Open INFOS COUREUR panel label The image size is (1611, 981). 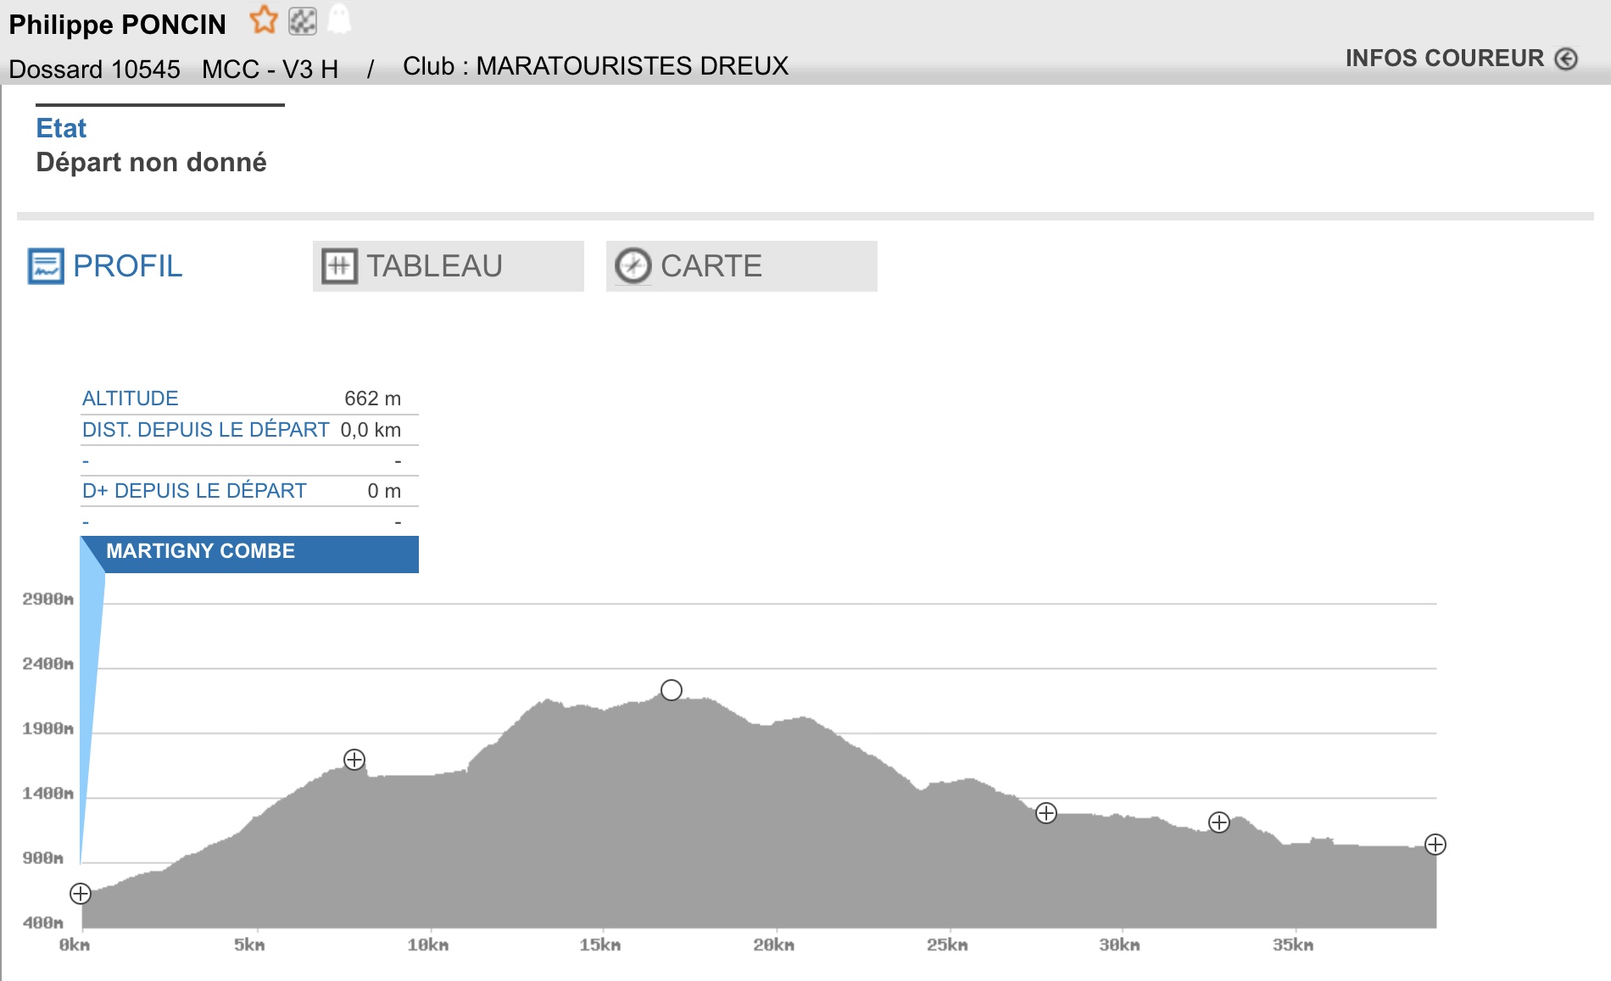click(1444, 59)
